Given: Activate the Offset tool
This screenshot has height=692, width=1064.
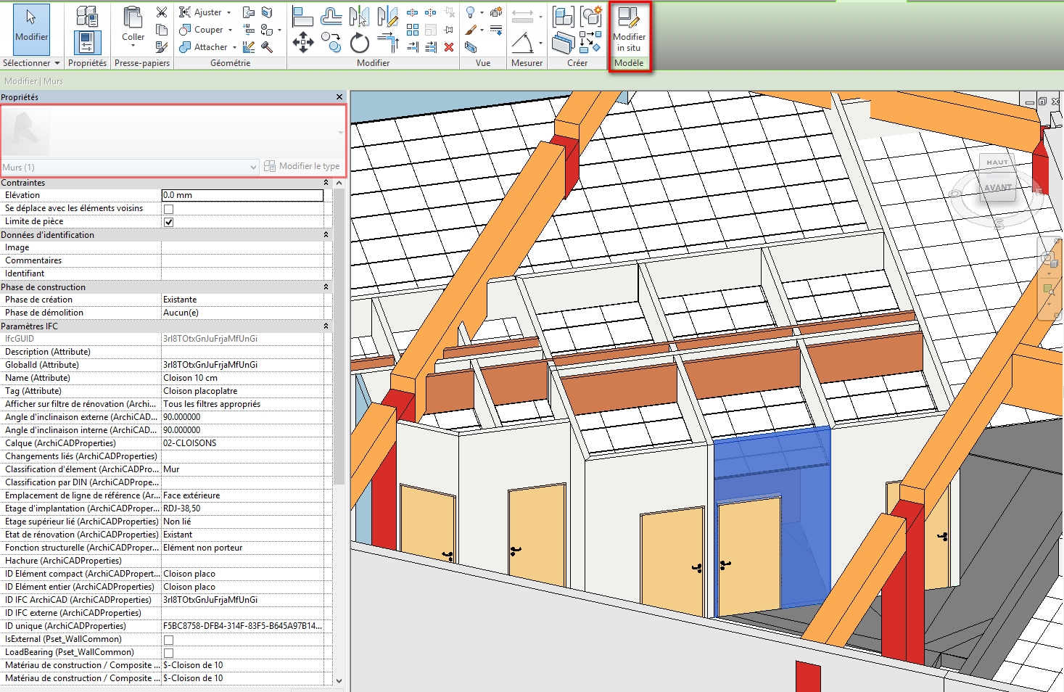Looking at the screenshot, I should pos(331,16).
